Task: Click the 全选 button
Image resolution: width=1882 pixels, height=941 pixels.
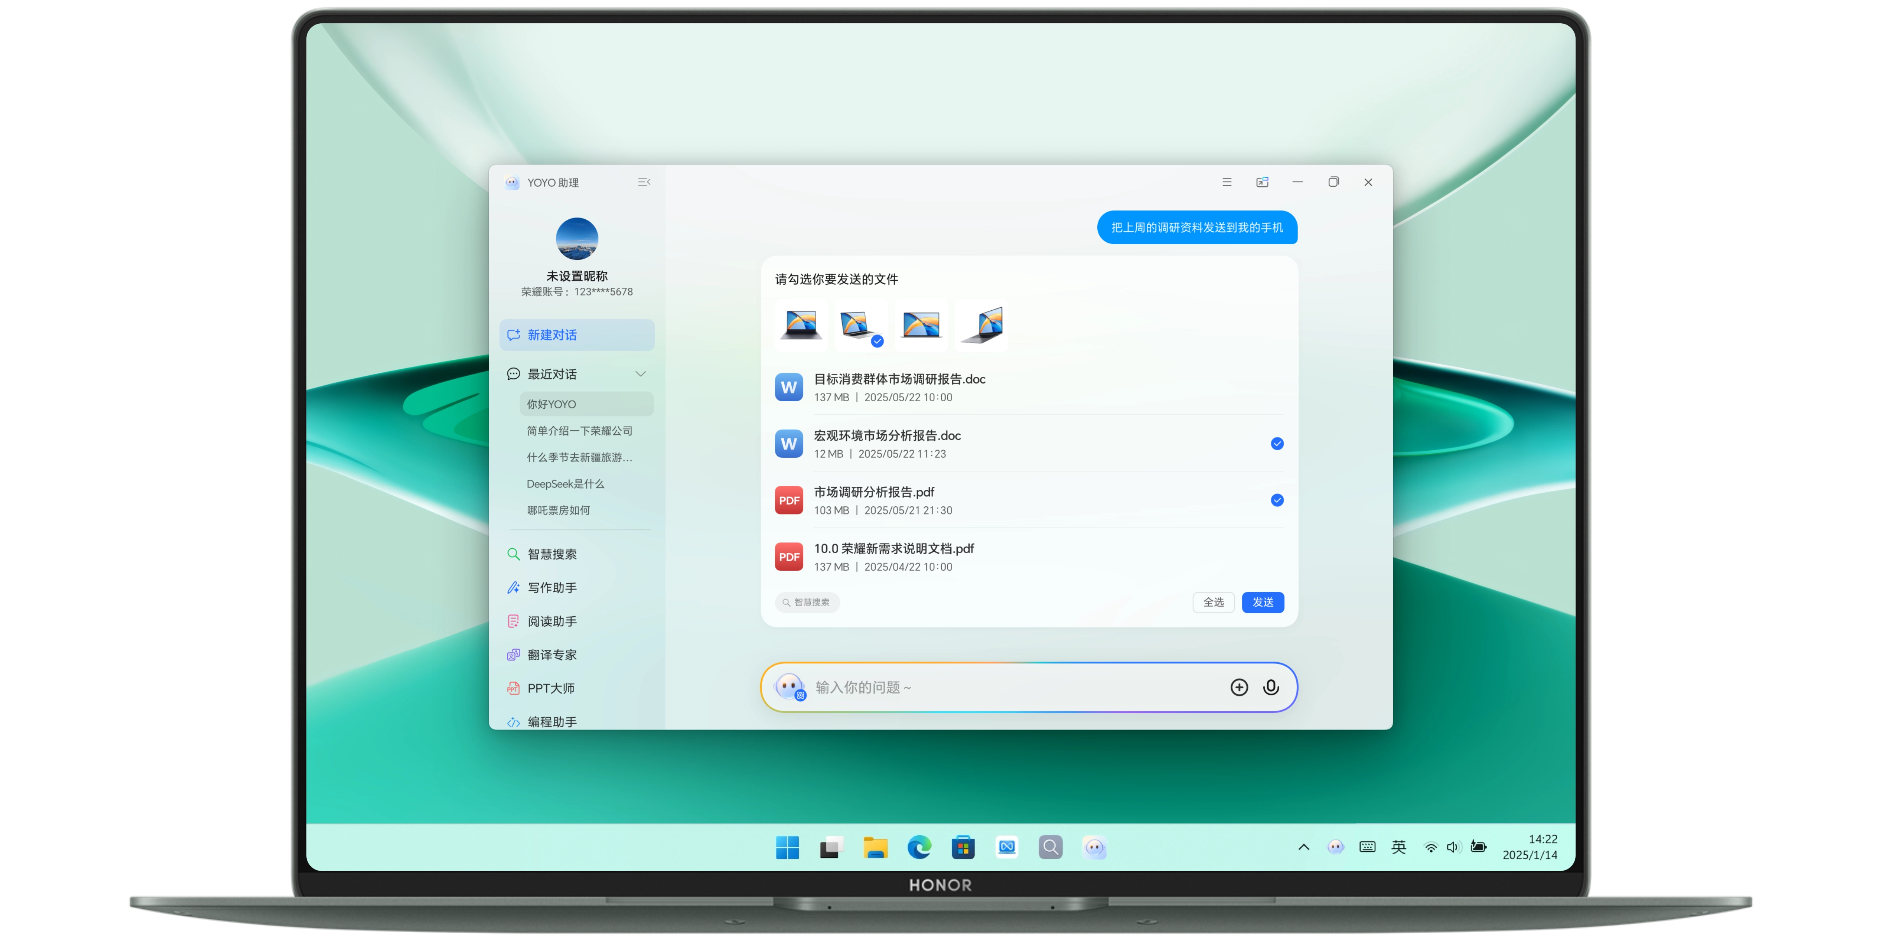Action: [1213, 602]
